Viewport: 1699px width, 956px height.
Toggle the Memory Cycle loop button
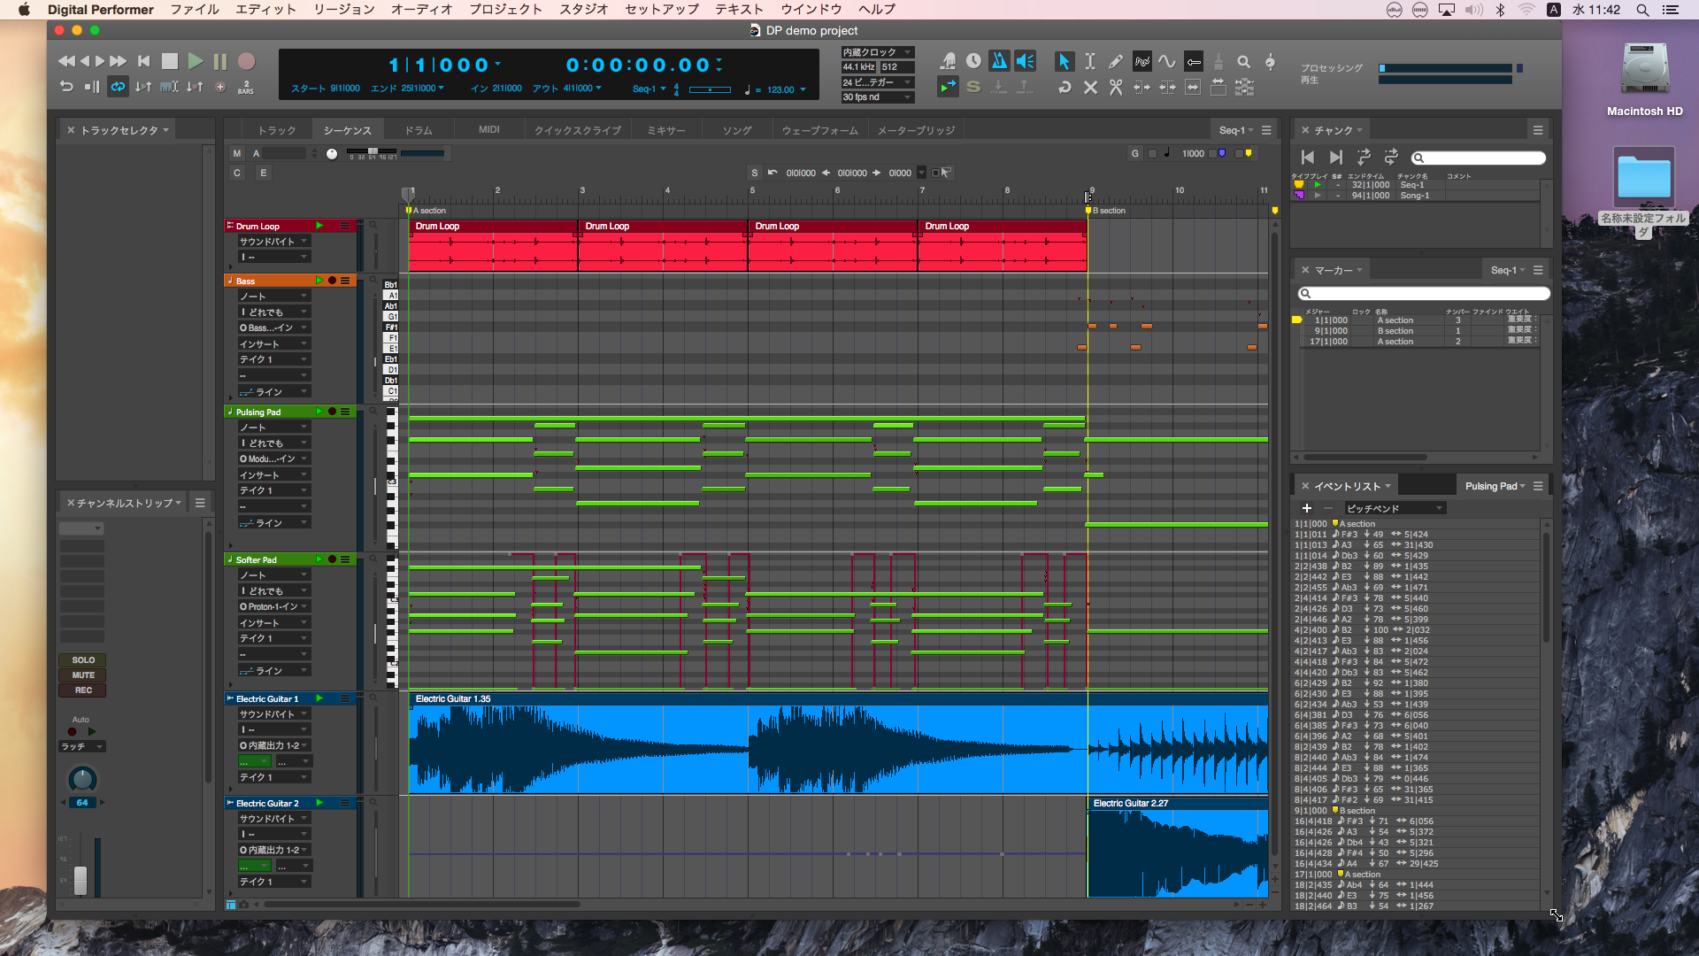click(118, 86)
